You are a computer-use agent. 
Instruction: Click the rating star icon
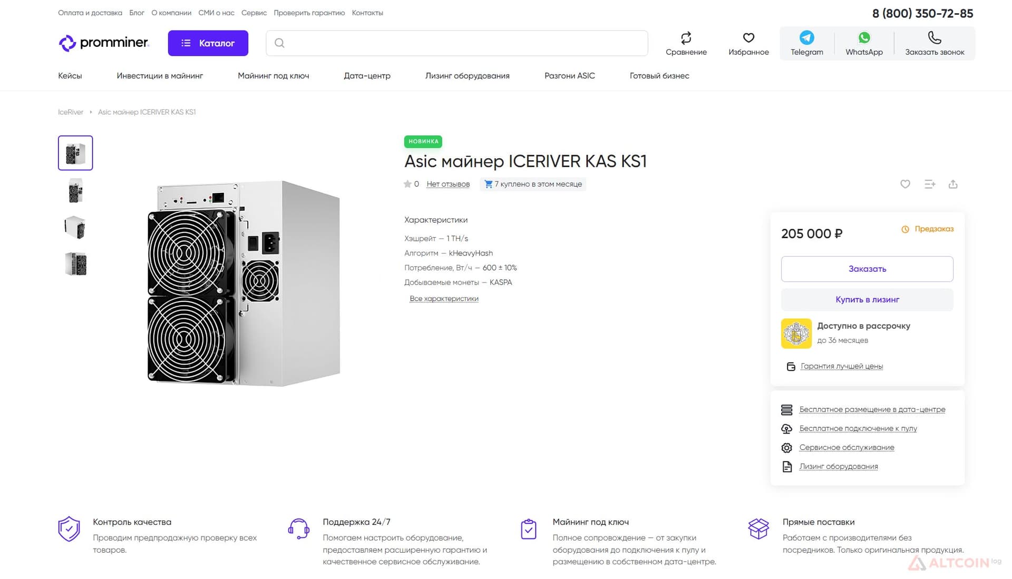tap(407, 184)
